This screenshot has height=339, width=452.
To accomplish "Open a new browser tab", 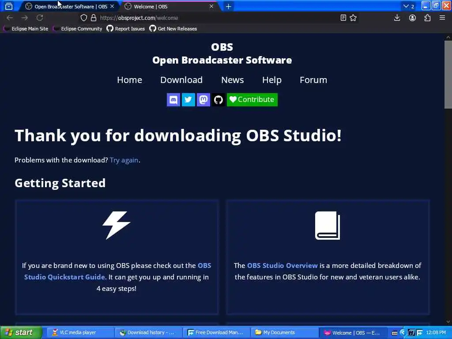I will tap(228, 6).
